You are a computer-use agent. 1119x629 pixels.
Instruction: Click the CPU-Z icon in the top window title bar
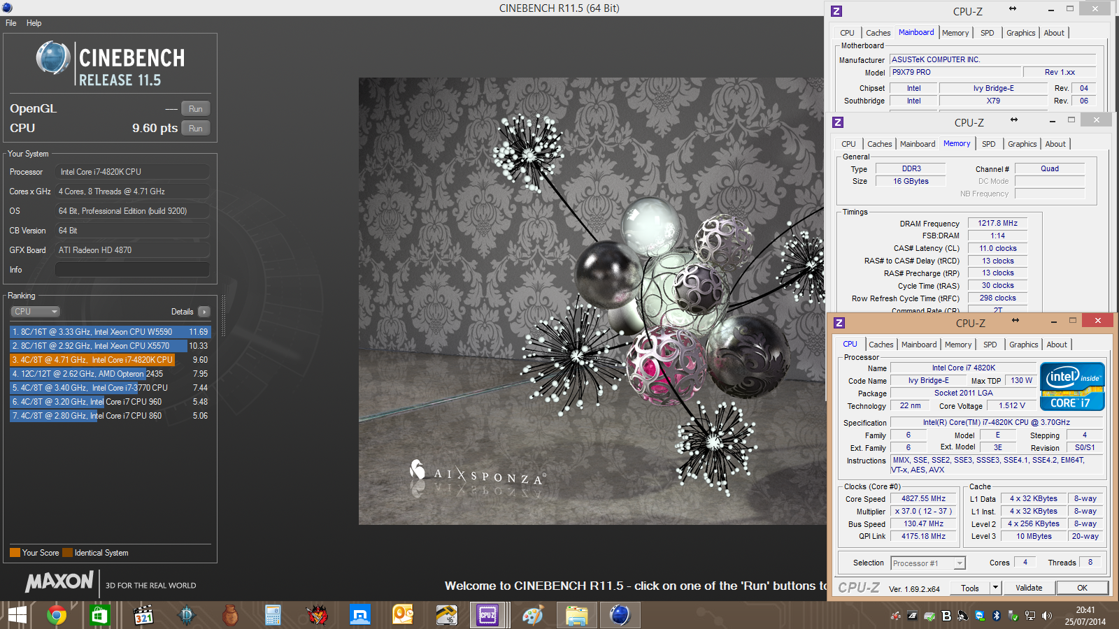click(836, 11)
